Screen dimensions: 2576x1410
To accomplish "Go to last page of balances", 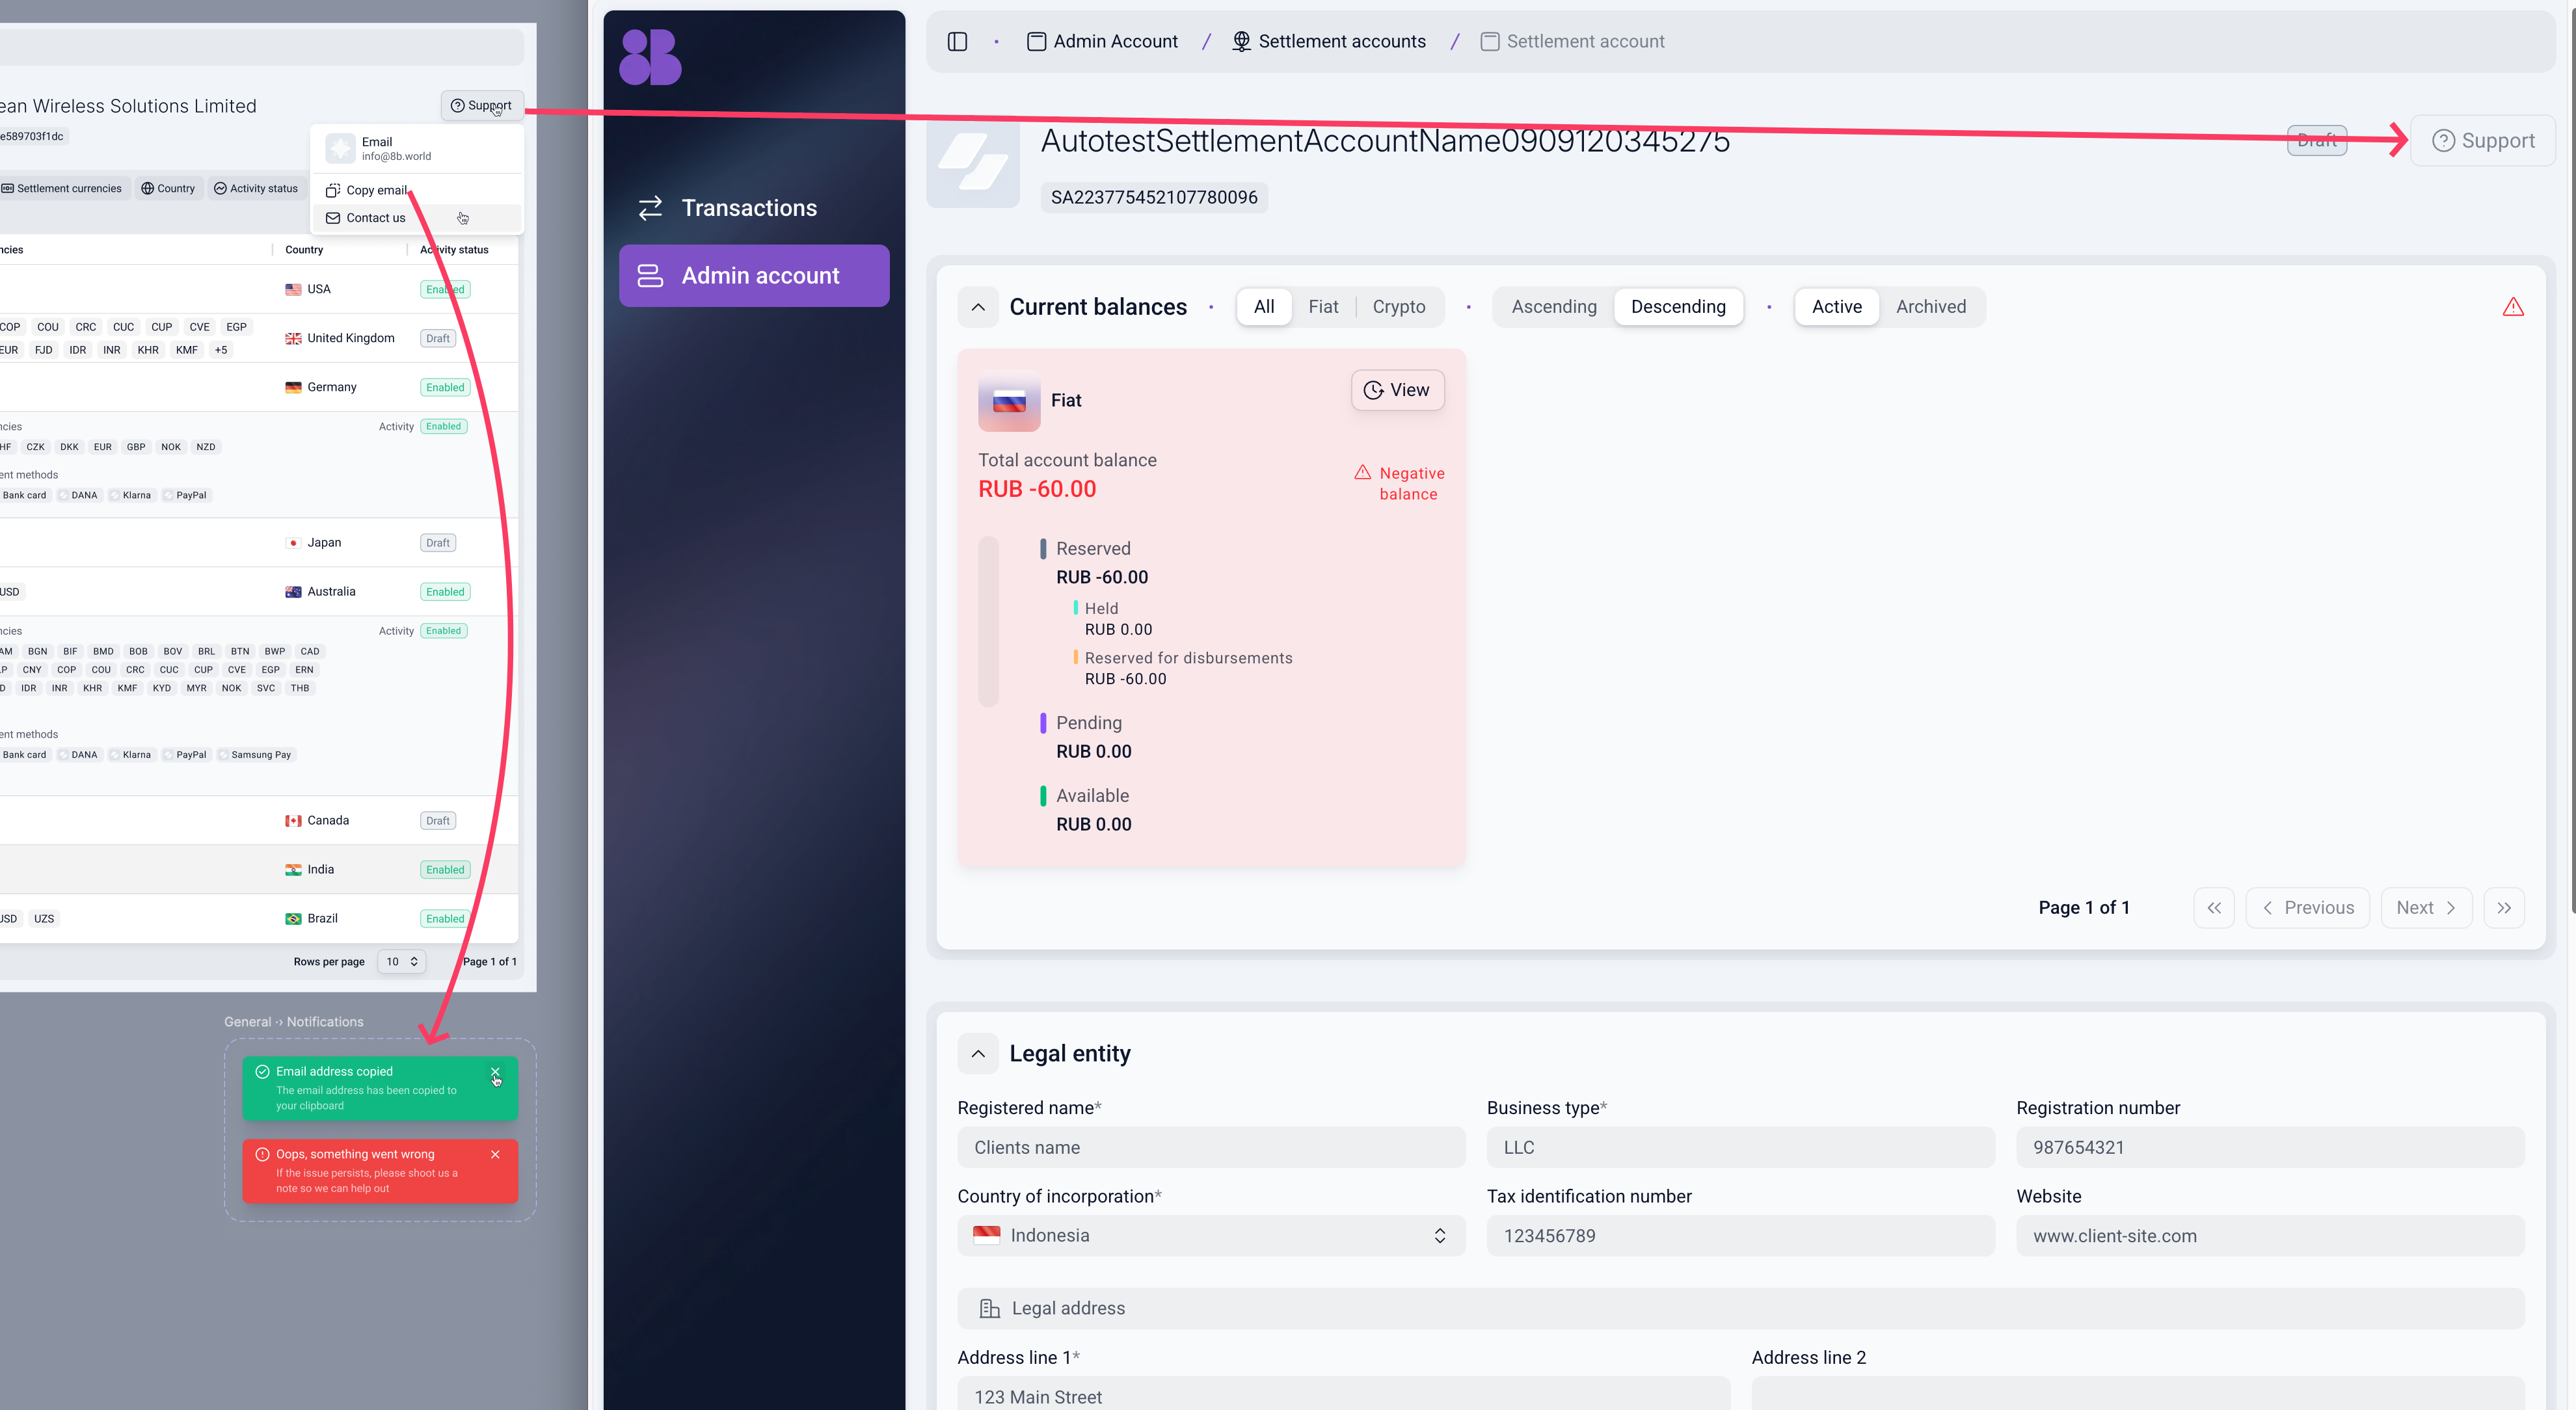I will (2503, 908).
